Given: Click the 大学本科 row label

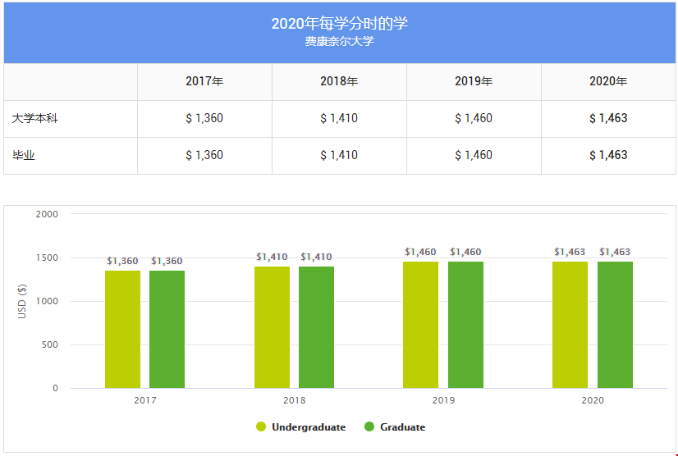Looking at the screenshot, I should click(34, 118).
